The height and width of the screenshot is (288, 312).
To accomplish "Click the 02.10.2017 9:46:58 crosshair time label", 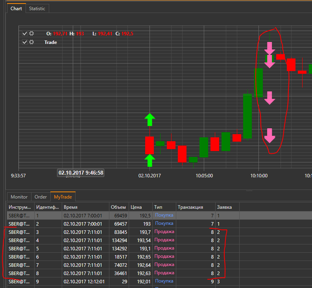I will 81,173.
